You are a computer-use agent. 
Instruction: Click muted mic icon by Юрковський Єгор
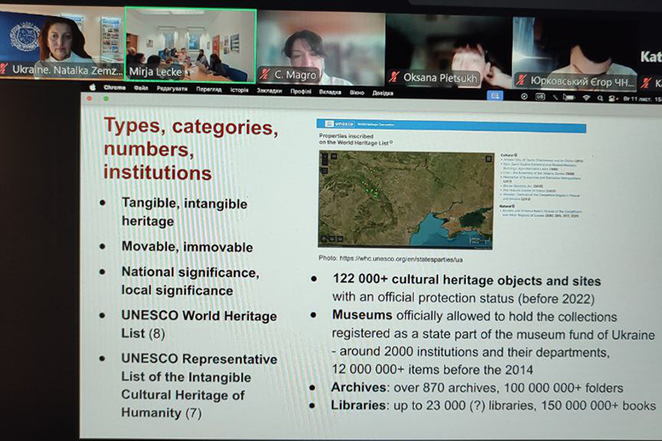tap(523, 79)
